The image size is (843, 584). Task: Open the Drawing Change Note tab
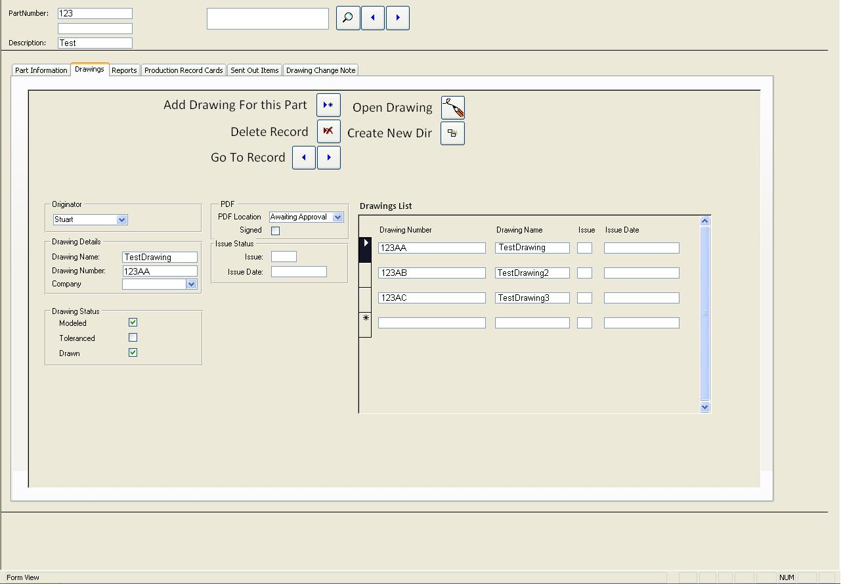pos(320,70)
